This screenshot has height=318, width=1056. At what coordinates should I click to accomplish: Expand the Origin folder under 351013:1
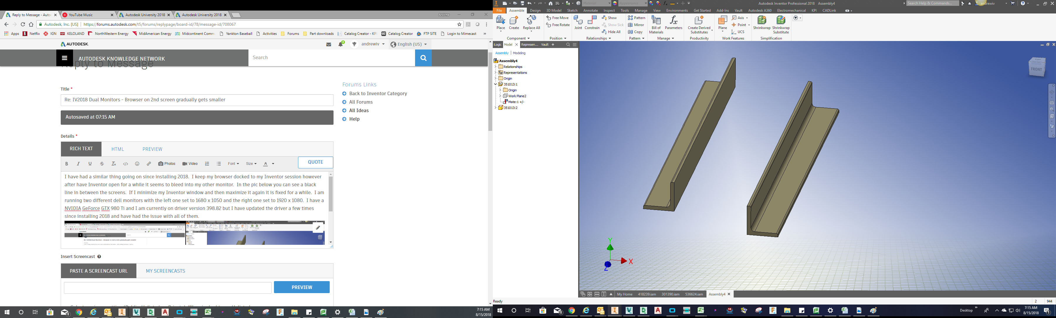500,90
